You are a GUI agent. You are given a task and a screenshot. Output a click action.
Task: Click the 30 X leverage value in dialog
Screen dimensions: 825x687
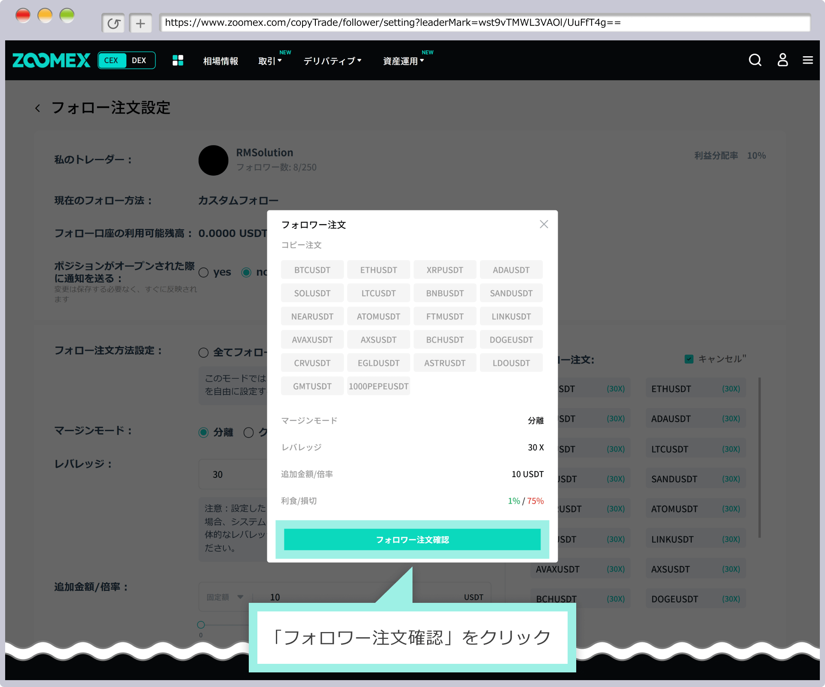[x=536, y=447]
